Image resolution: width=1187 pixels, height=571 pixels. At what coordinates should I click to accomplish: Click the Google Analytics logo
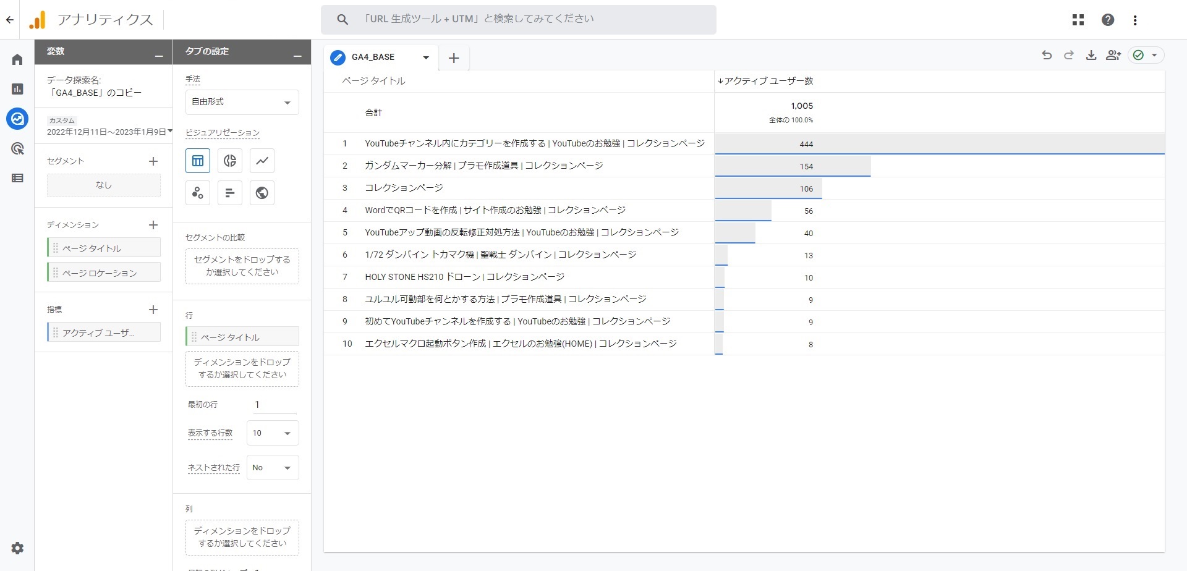point(38,20)
